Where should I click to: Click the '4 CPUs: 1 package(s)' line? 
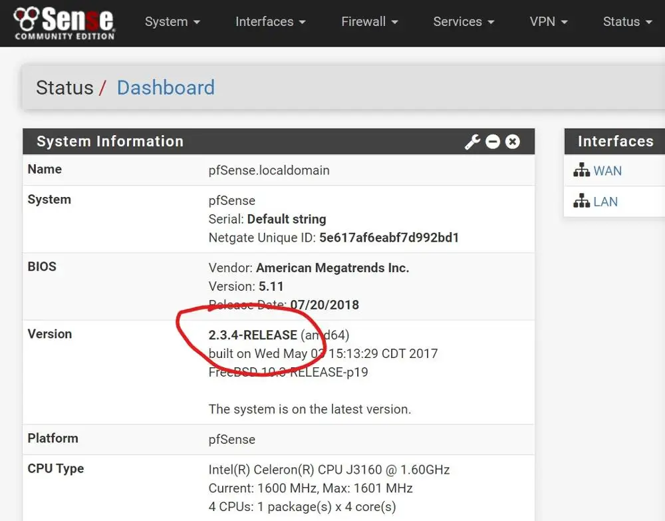(302, 506)
